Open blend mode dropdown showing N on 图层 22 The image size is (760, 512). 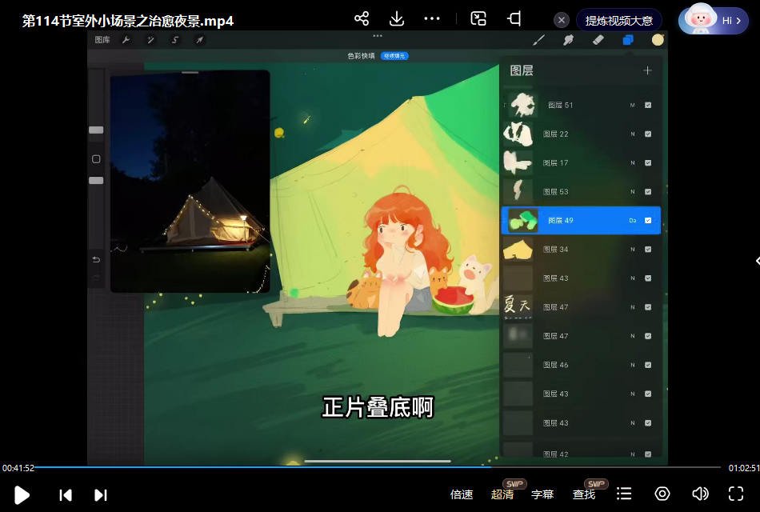click(632, 134)
